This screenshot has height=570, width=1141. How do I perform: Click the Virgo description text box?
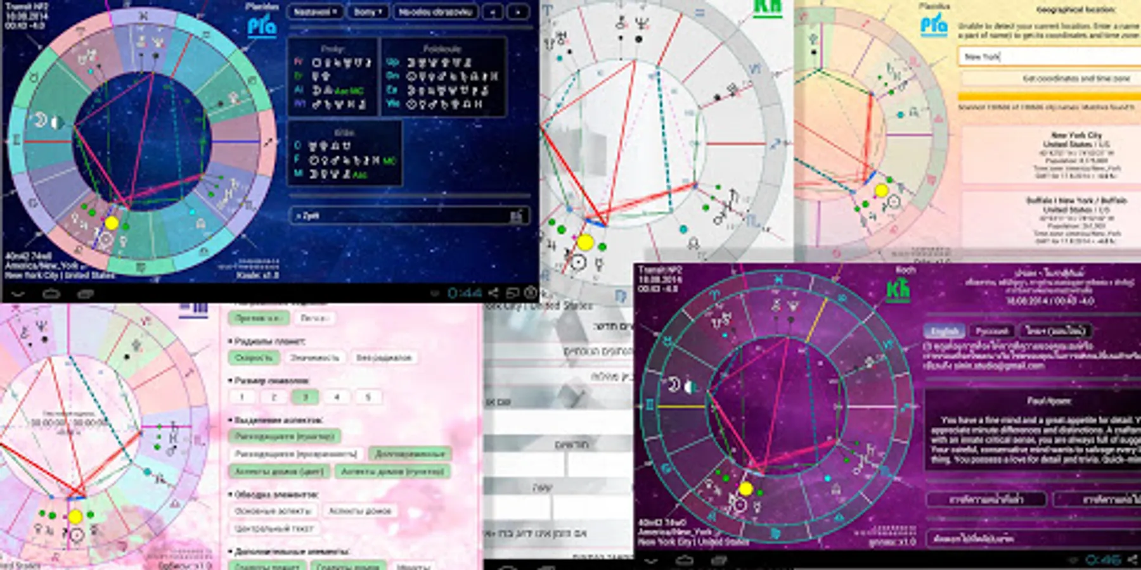(1033, 429)
